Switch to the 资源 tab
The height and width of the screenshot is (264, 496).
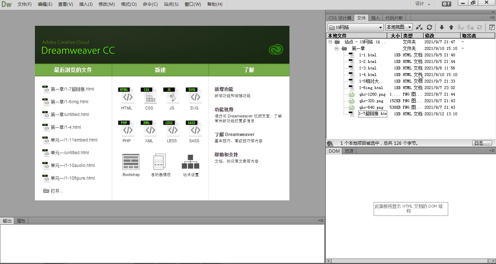349,151
